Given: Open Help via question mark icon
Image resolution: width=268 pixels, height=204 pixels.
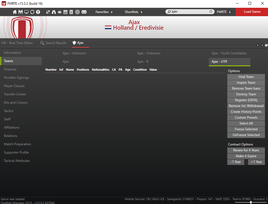Looking at the screenshot, I should 38,12.
